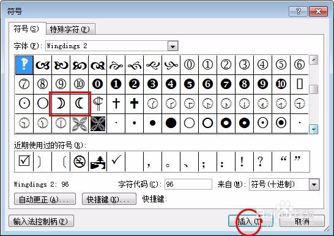Viewport: 334px width, 236px height.
Task: Select the tall hollow rectangle symbol
Action: (299, 84)
